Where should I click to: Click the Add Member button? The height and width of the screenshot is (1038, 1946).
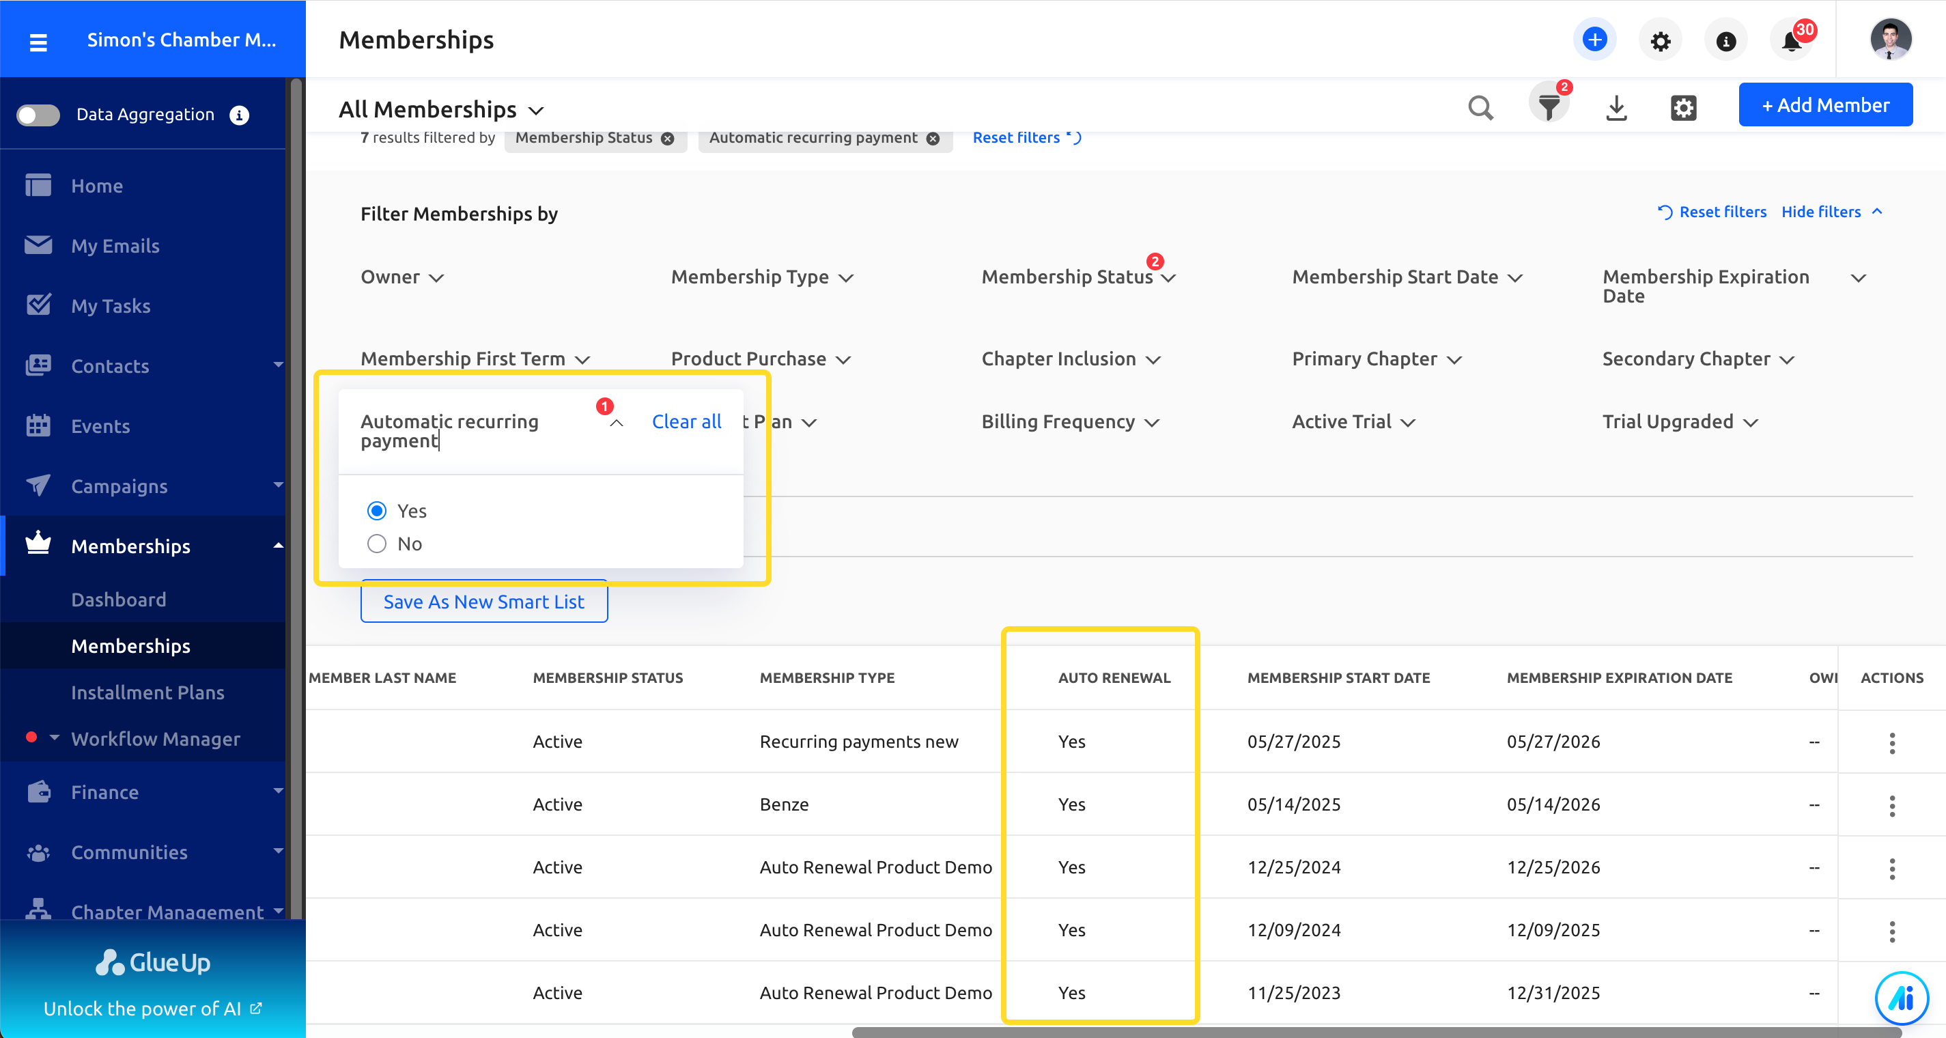click(x=1825, y=105)
